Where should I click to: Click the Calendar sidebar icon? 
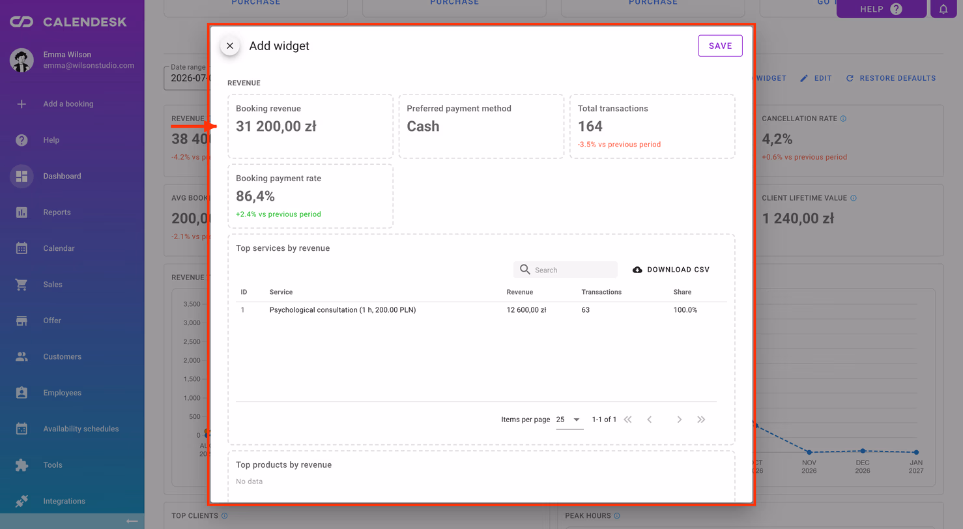tap(22, 248)
